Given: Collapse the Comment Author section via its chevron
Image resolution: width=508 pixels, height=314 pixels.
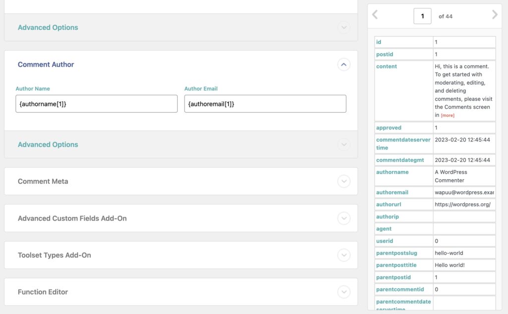Looking at the screenshot, I should [344, 65].
